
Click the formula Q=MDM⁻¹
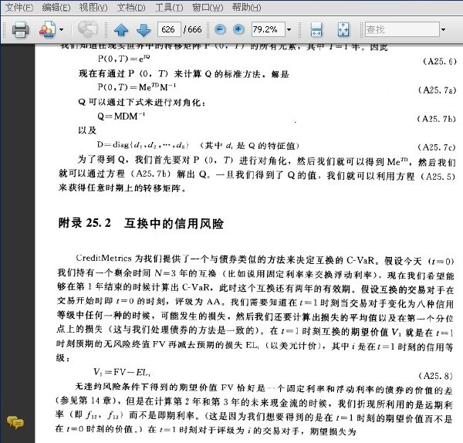pyautogui.click(x=121, y=116)
